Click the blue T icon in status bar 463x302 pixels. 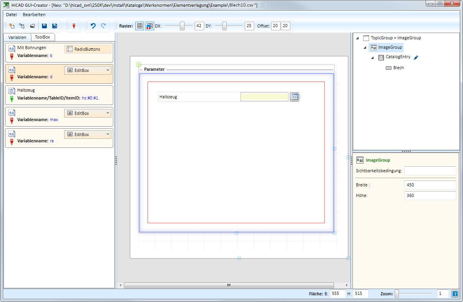pyautogui.click(x=455, y=293)
